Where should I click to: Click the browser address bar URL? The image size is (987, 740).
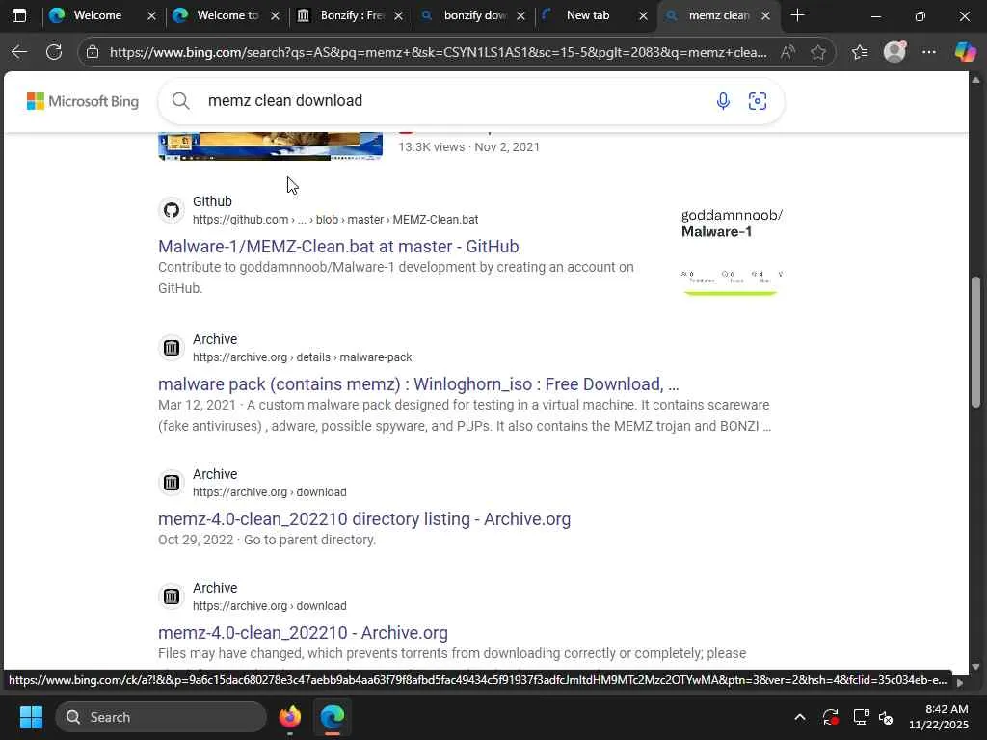439,52
